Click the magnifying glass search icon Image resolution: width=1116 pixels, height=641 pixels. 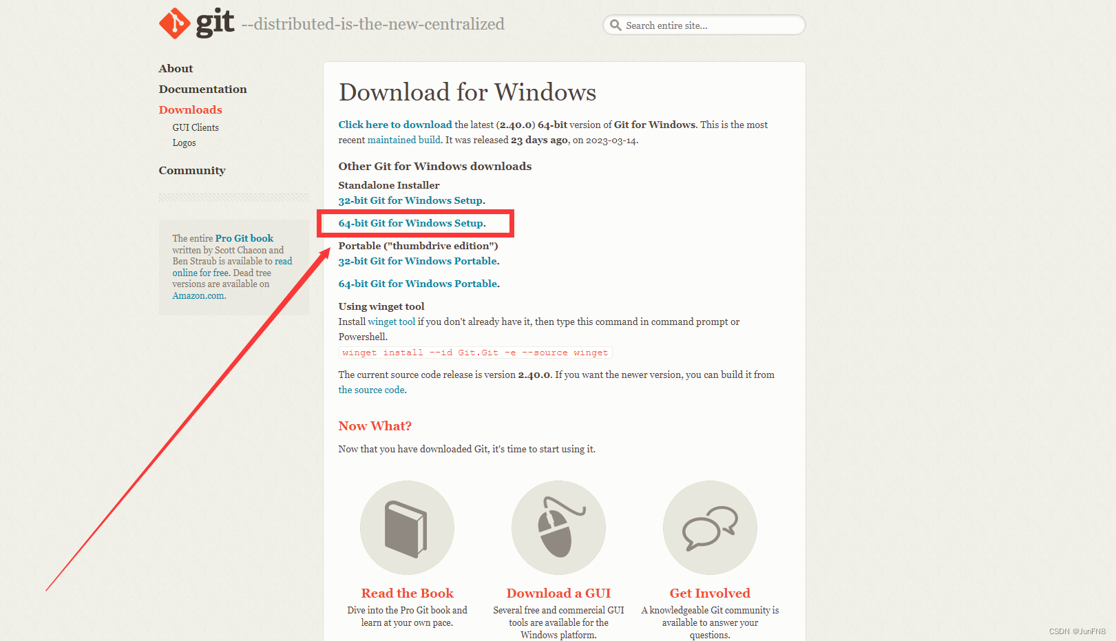616,25
